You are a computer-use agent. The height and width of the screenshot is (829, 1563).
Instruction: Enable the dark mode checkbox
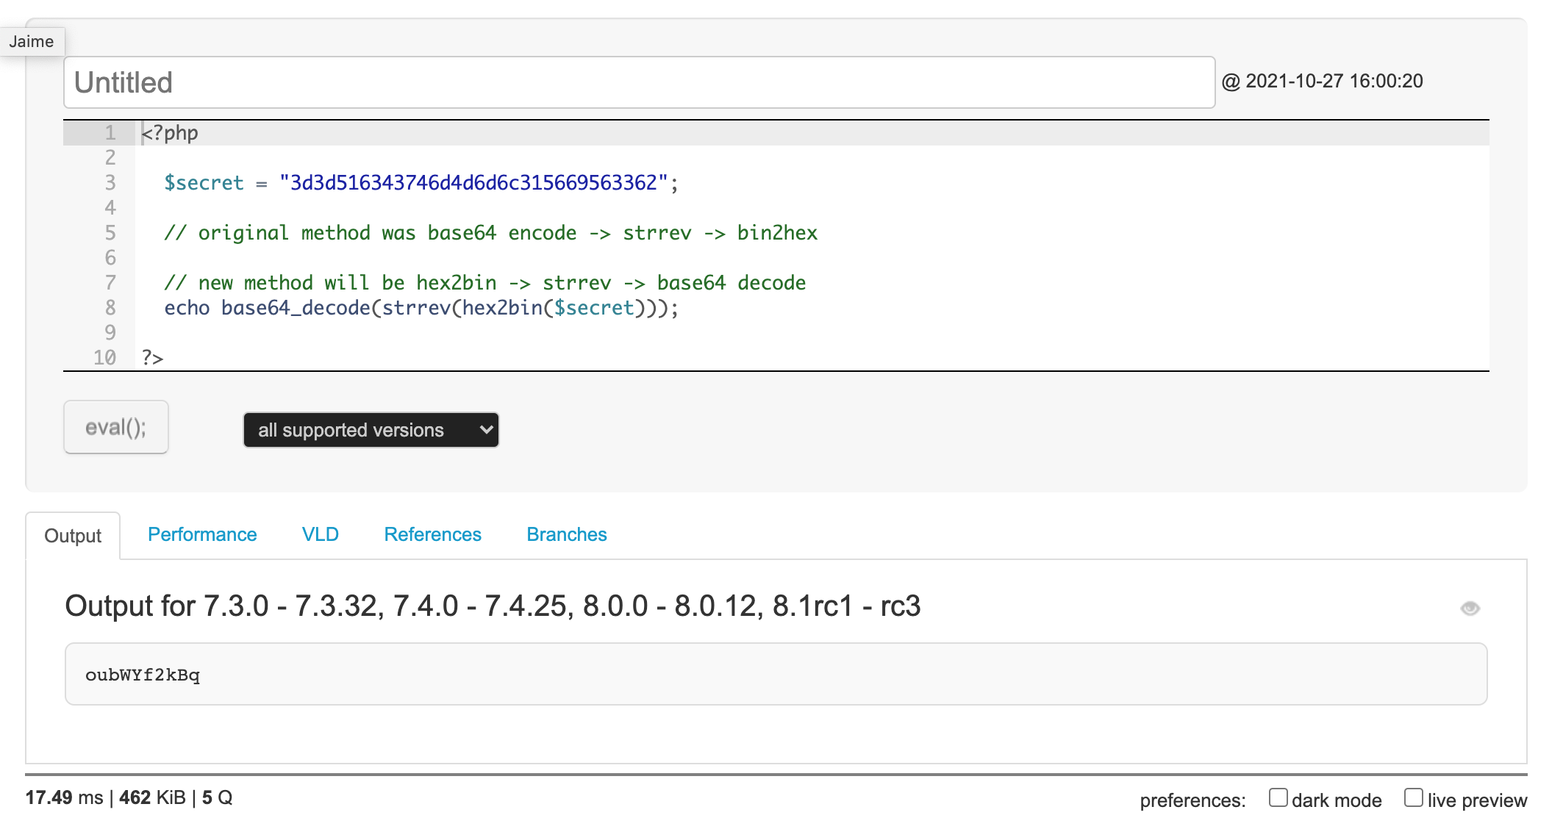[1278, 797]
